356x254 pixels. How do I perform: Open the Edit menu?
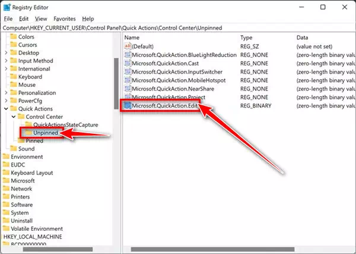pyautogui.click(x=24, y=19)
